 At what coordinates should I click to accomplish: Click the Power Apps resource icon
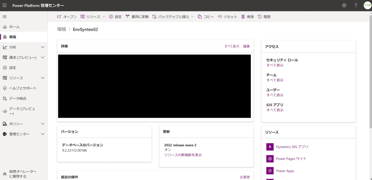coord(270,171)
